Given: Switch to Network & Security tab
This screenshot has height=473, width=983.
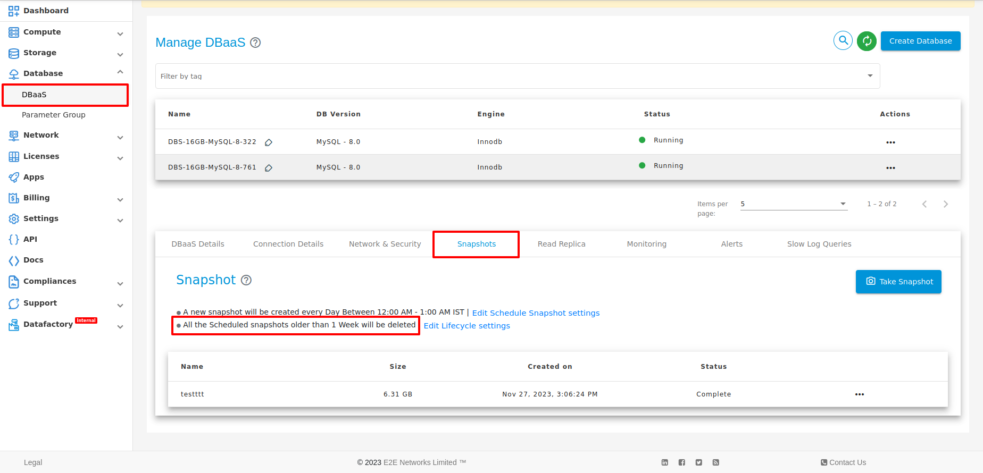Looking at the screenshot, I should [385, 244].
